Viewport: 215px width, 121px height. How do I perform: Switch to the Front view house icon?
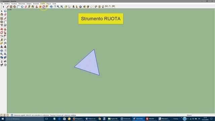pos(103,7)
